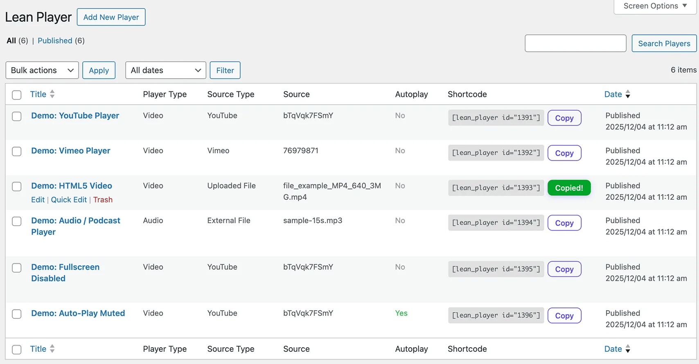
Task: Click the green Copied! button
Action: tap(569, 188)
